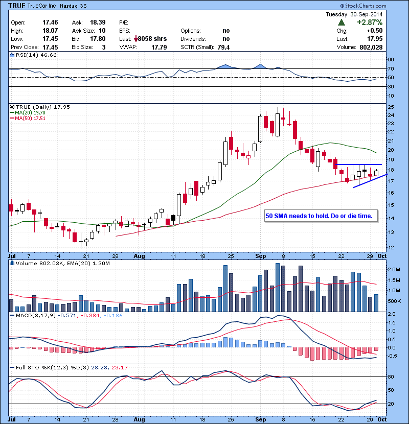Click the 2.0M level on volume axis
The height and width of the screenshot is (424, 409).
[394, 270]
